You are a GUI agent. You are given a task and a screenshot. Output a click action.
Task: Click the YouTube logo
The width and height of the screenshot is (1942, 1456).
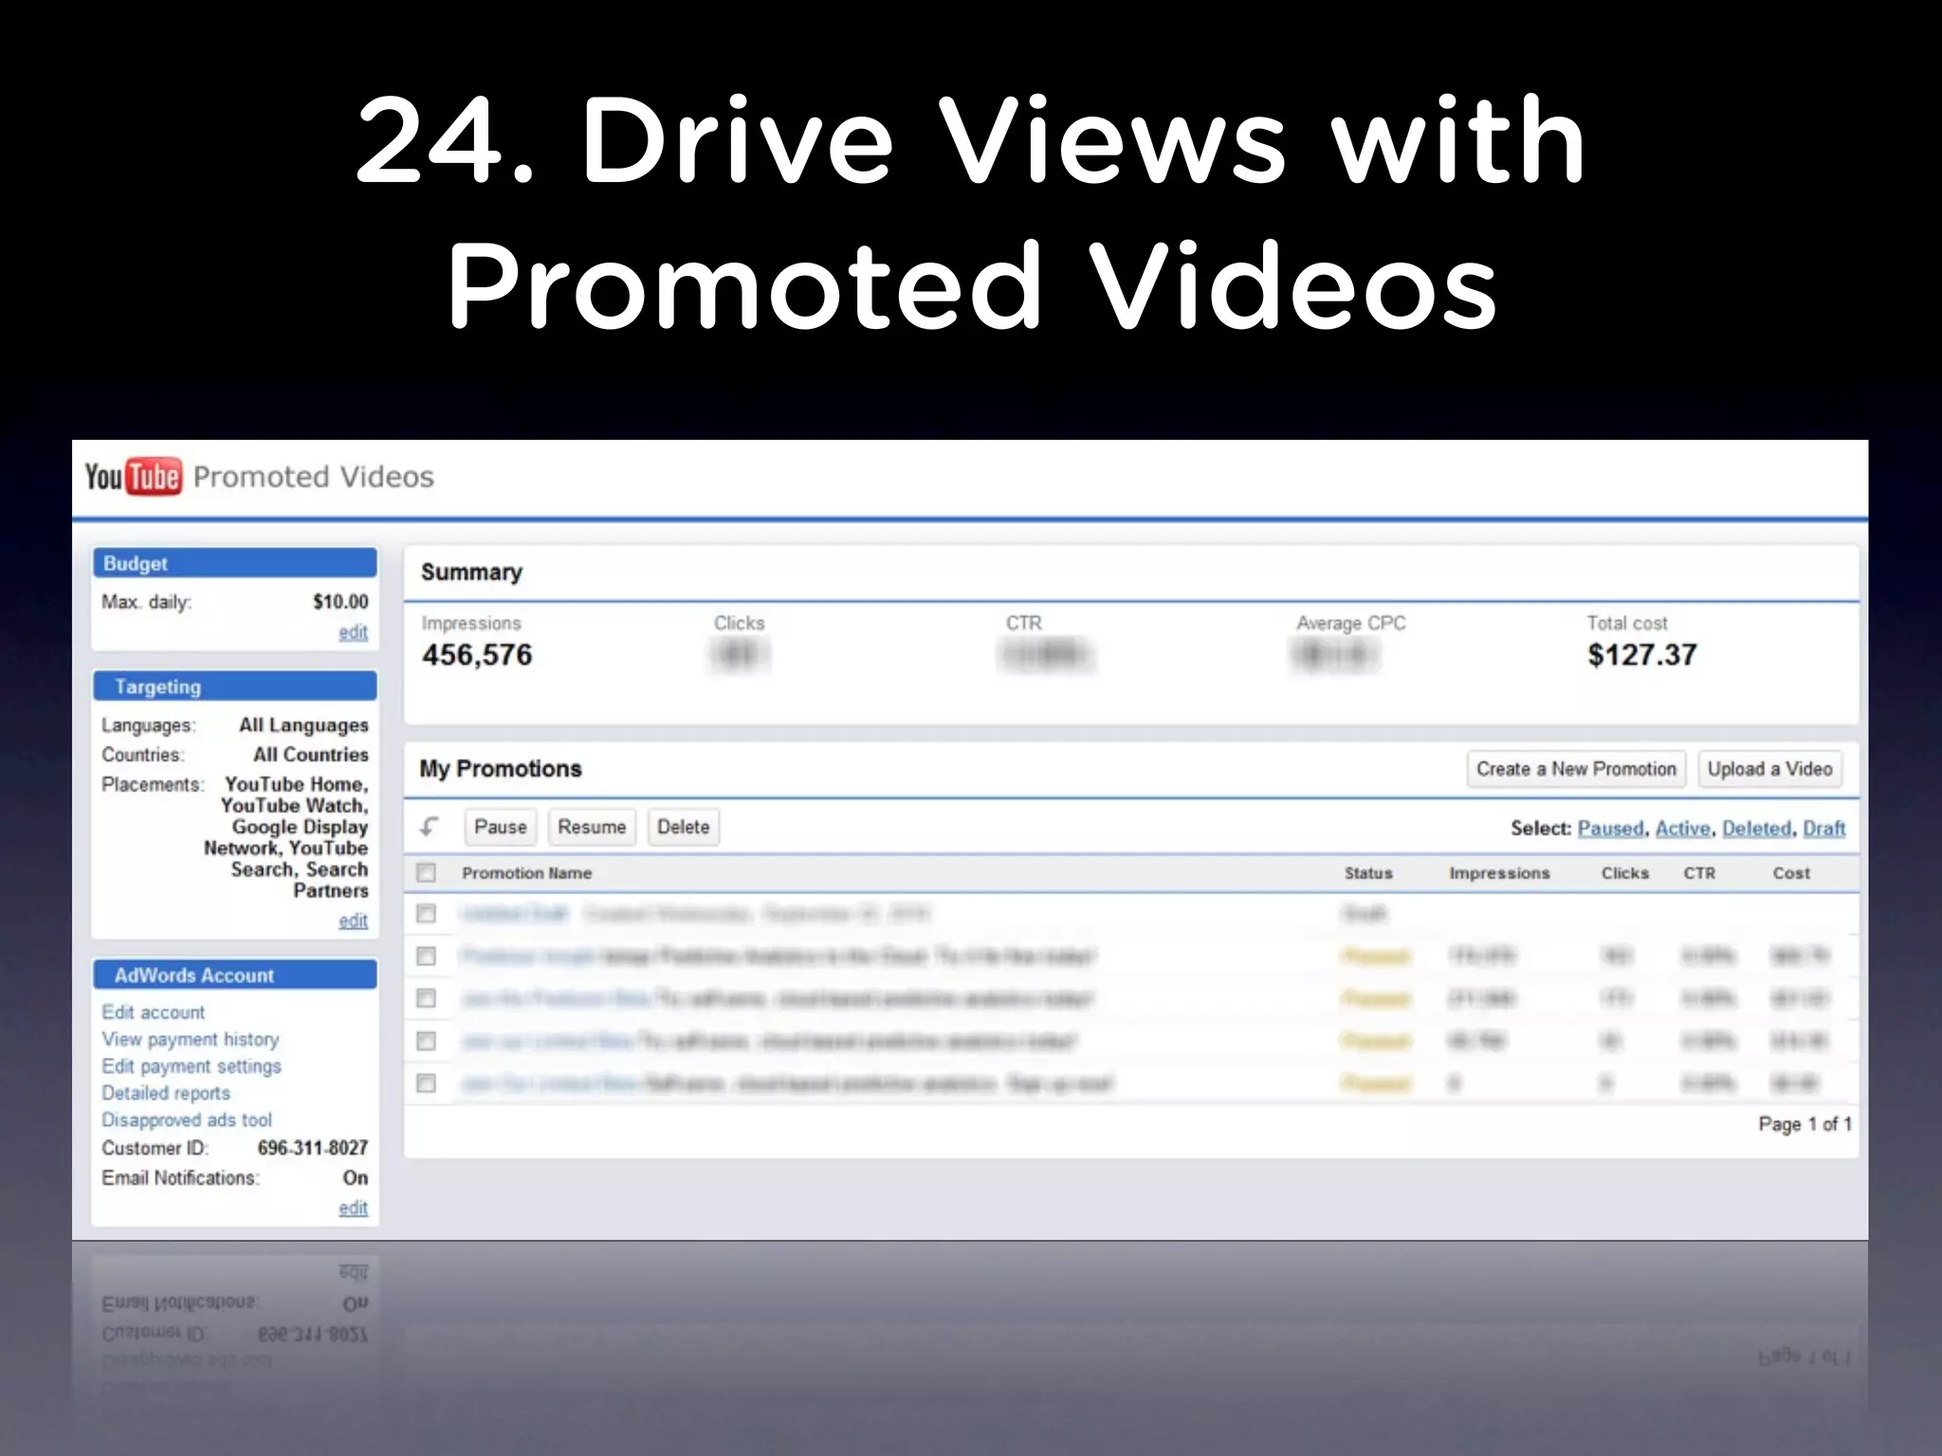tap(133, 477)
